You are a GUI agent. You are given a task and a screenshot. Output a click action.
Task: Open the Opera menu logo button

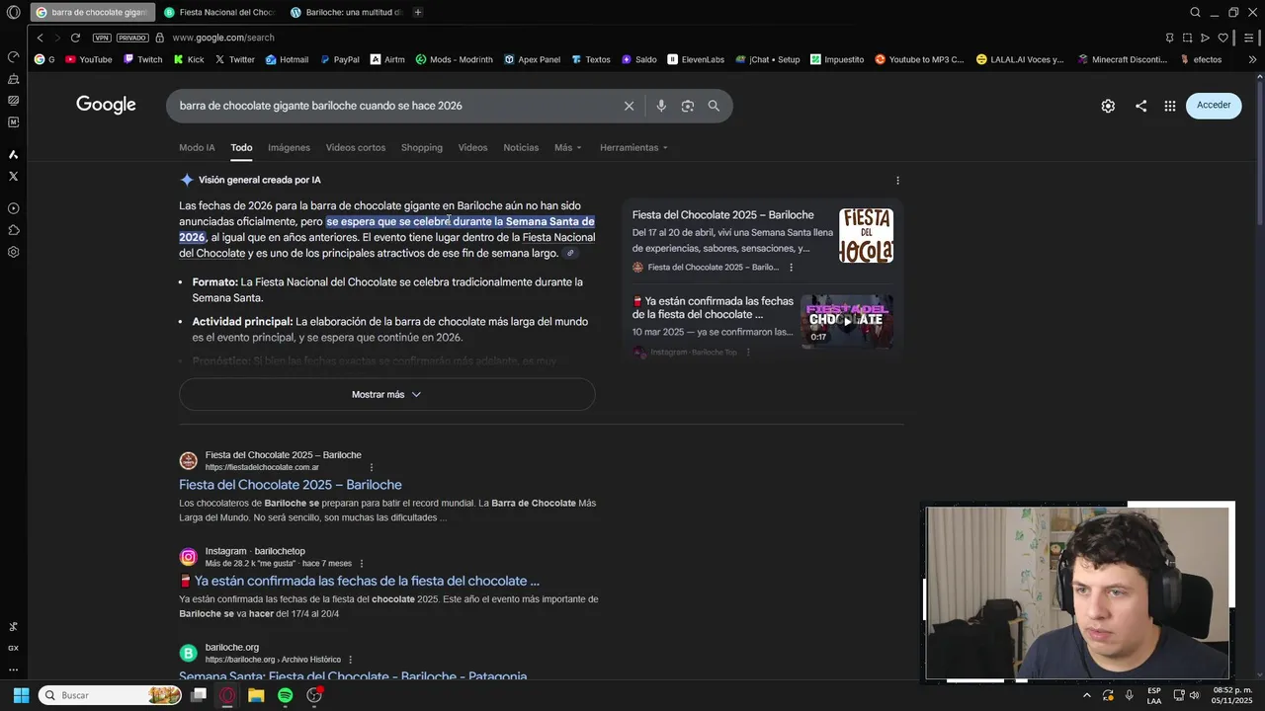click(x=13, y=13)
